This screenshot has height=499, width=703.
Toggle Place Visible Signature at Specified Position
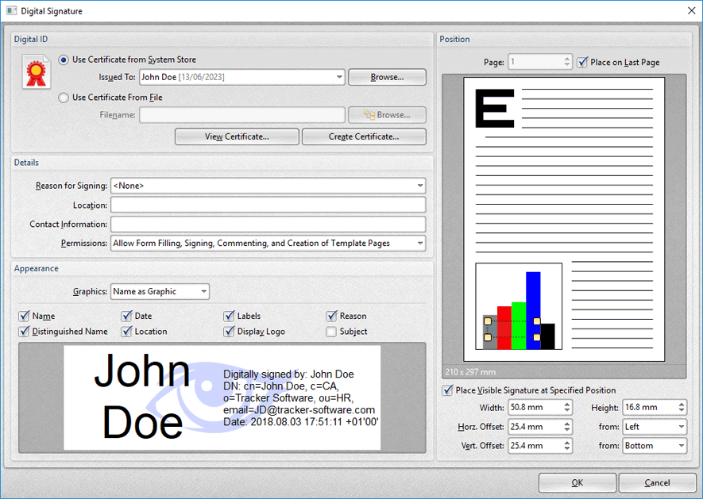click(447, 390)
